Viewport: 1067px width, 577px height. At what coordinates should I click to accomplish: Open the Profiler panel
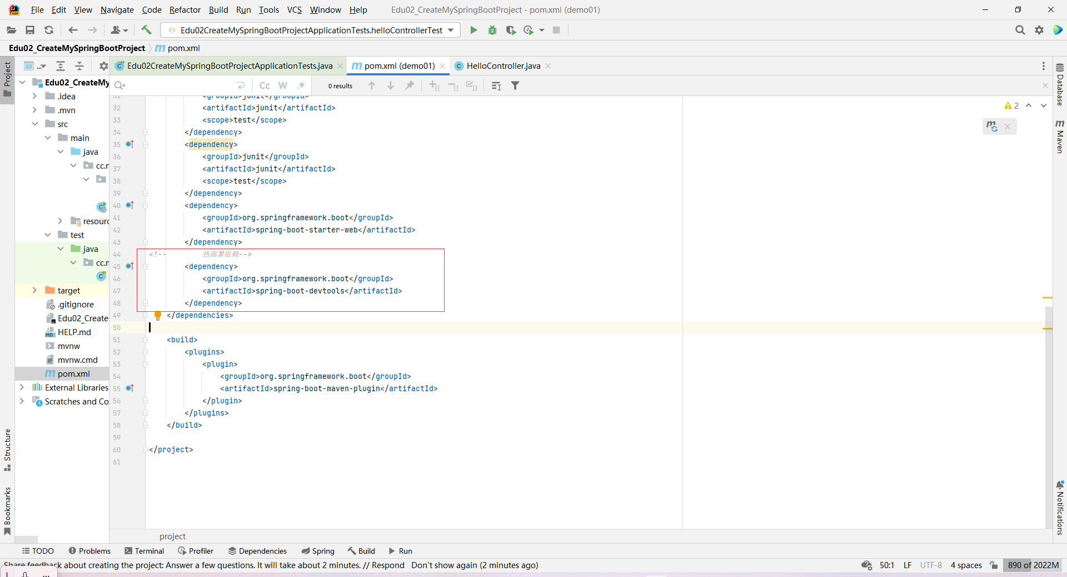click(196, 551)
